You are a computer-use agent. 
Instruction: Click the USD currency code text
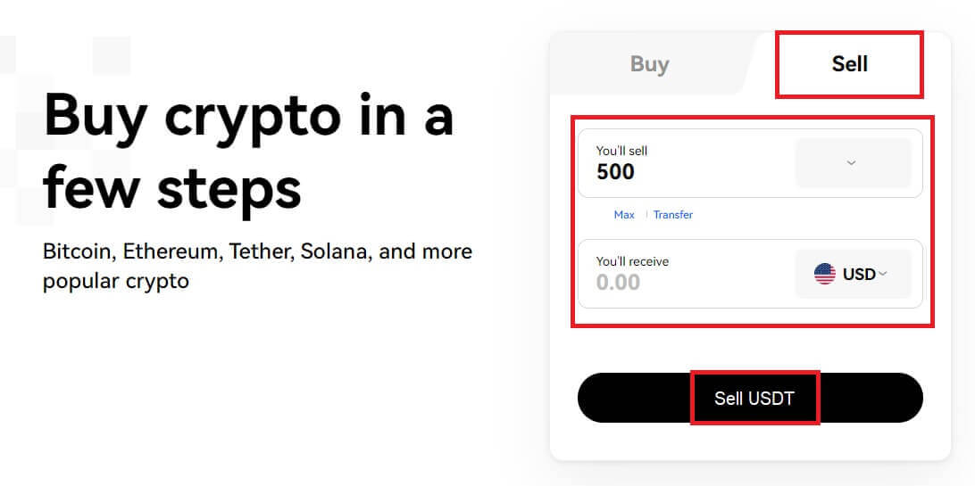point(858,274)
